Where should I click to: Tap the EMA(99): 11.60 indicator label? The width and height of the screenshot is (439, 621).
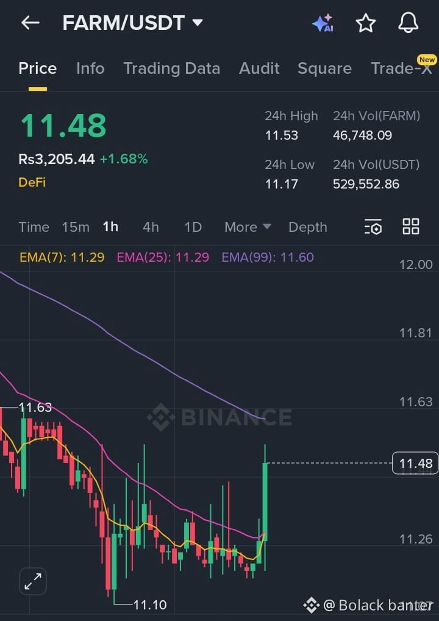pyautogui.click(x=268, y=257)
